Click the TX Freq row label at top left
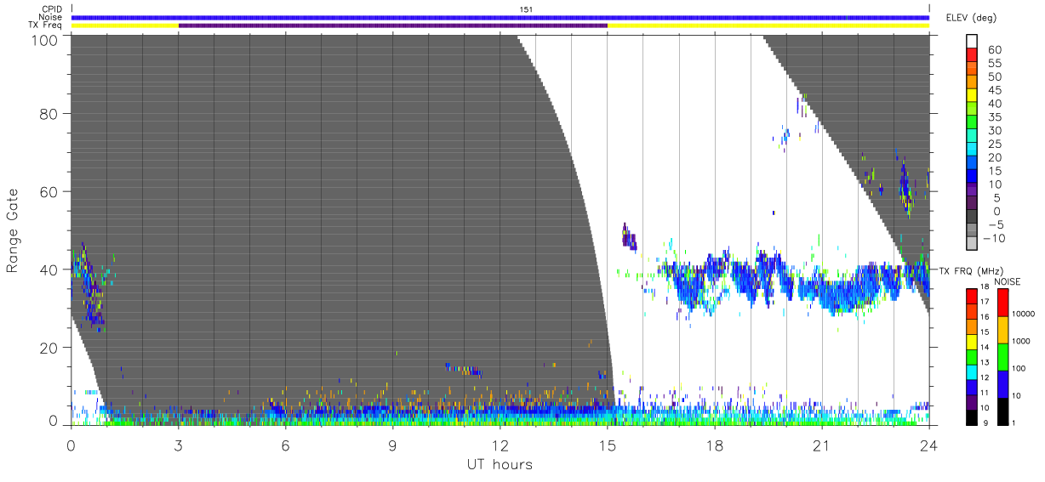The width and height of the screenshot is (1045, 482). tap(45, 26)
